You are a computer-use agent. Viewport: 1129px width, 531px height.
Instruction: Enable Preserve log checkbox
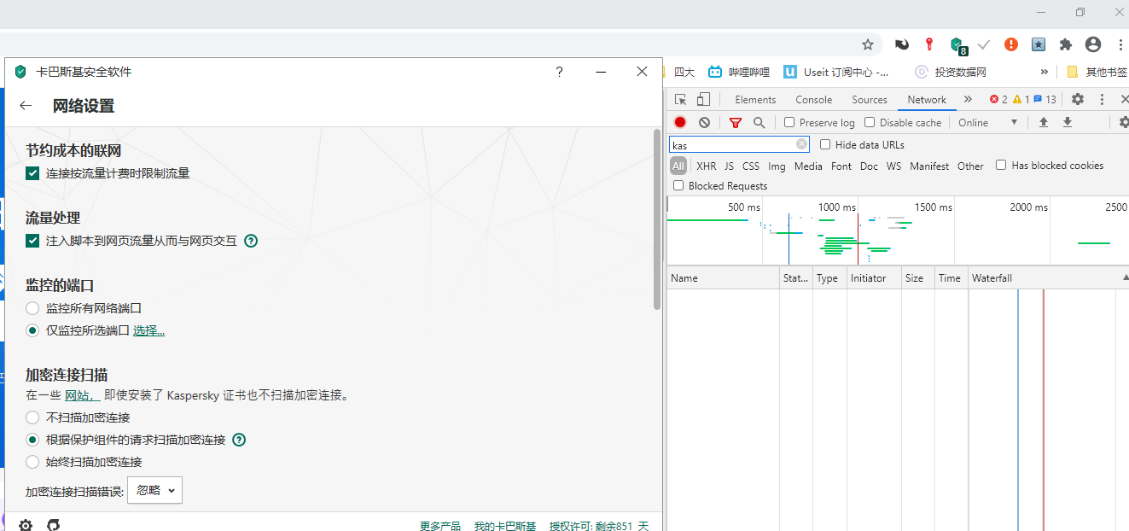pyautogui.click(x=789, y=122)
